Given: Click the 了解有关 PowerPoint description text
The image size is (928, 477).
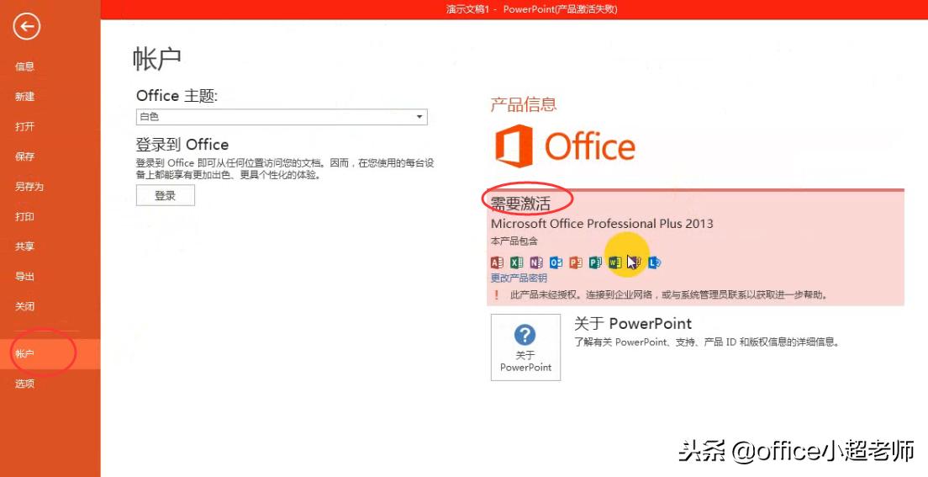Looking at the screenshot, I should coord(707,342).
